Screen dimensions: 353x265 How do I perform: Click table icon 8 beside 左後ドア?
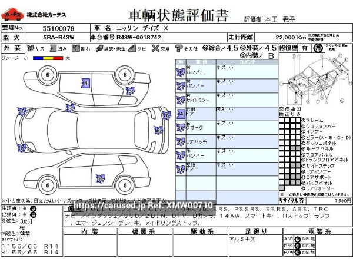pos(181,170)
